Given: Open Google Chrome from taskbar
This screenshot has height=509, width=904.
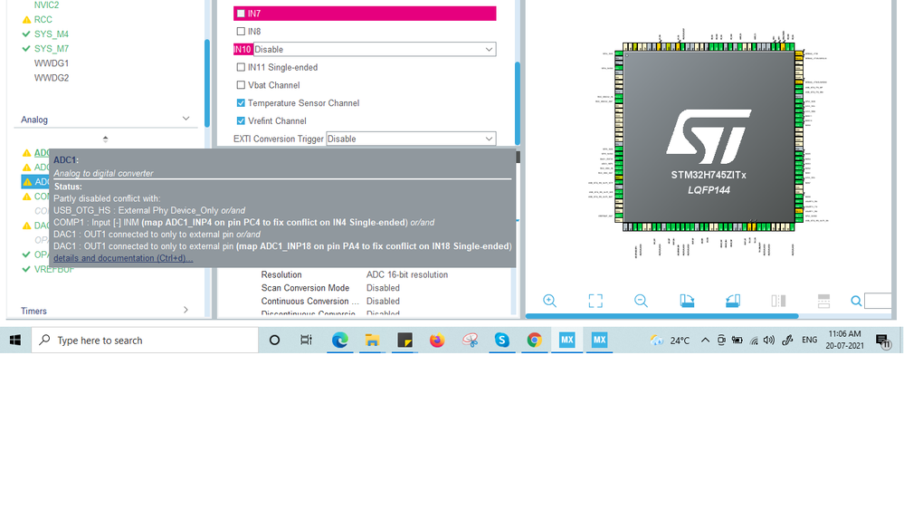Looking at the screenshot, I should coord(535,341).
